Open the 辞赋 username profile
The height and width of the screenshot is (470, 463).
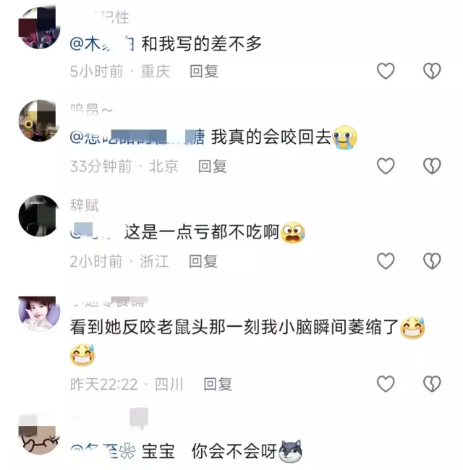click(84, 205)
